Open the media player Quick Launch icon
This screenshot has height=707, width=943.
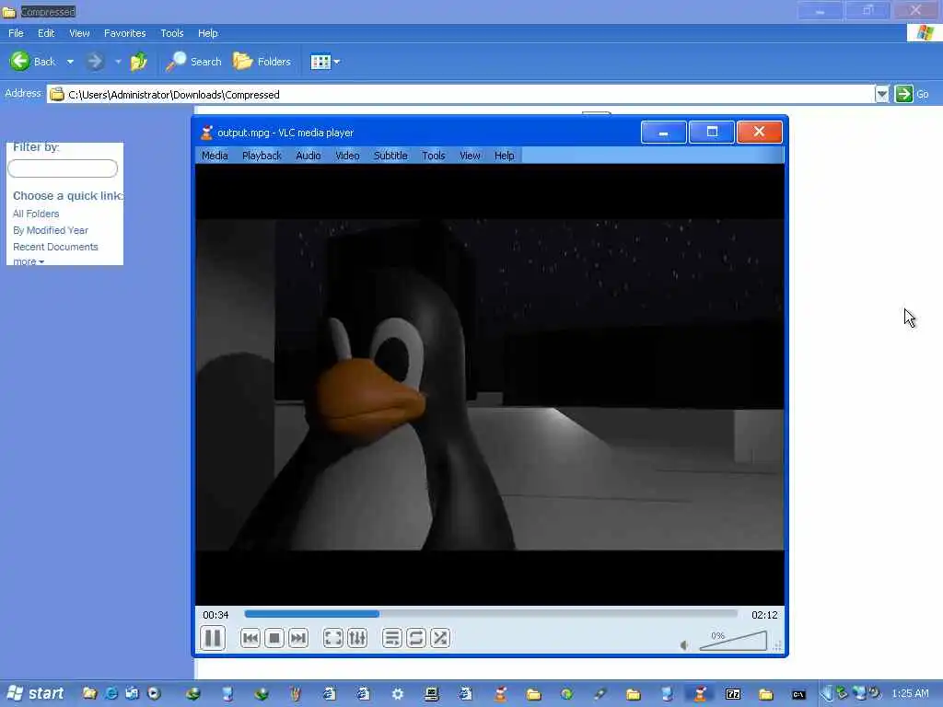154,693
